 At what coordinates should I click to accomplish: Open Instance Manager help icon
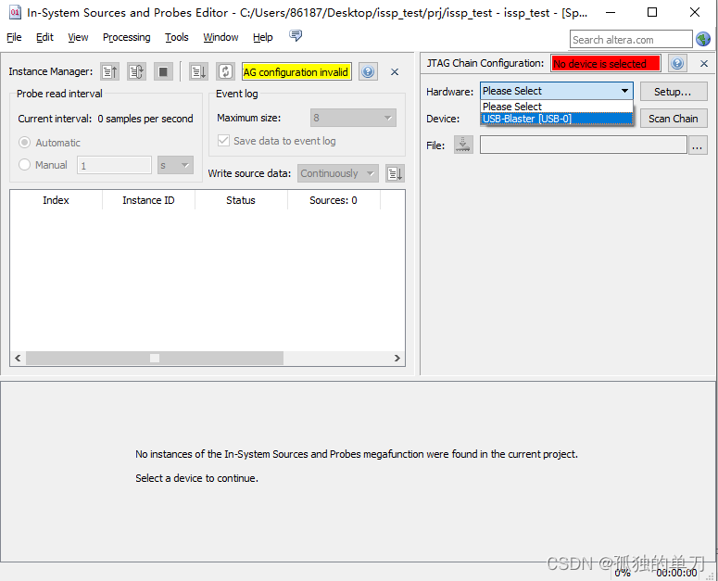pyautogui.click(x=368, y=72)
